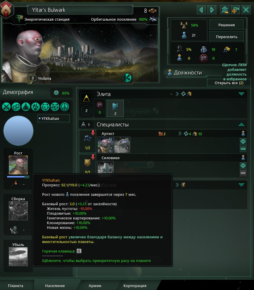The width and height of the screenshot is (254, 290).
Task: Go to next planet with right arrow
Action: click(212, 10)
